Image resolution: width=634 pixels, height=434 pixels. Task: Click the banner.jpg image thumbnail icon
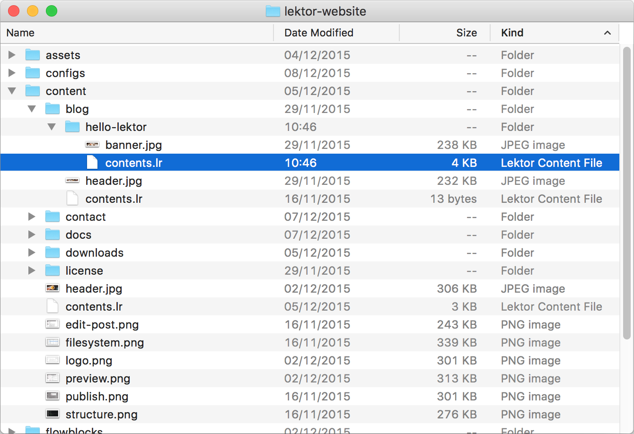pos(92,145)
